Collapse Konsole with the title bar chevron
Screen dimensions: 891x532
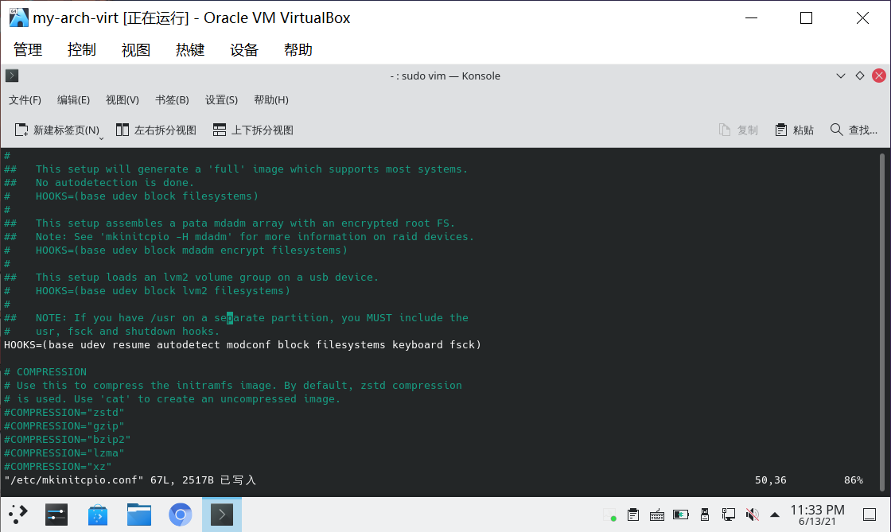pyautogui.click(x=841, y=76)
